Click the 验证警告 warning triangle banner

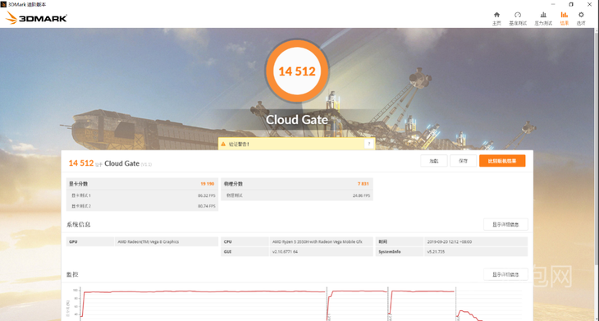[296, 144]
